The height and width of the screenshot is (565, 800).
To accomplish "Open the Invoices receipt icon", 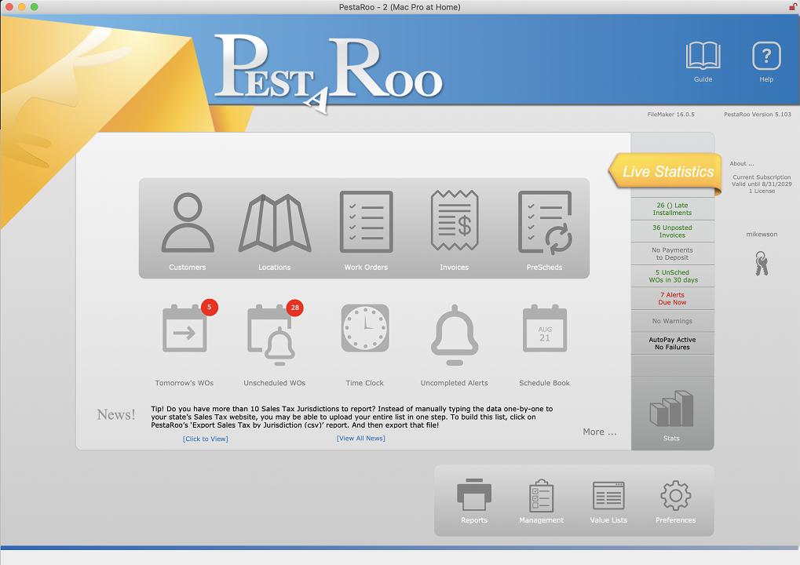I will pyautogui.click(x=454, y=221).
